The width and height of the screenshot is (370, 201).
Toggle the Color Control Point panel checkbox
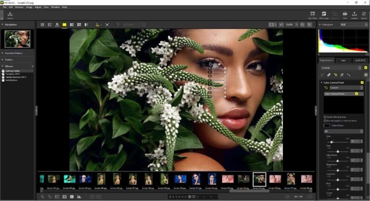coord(362,82)
